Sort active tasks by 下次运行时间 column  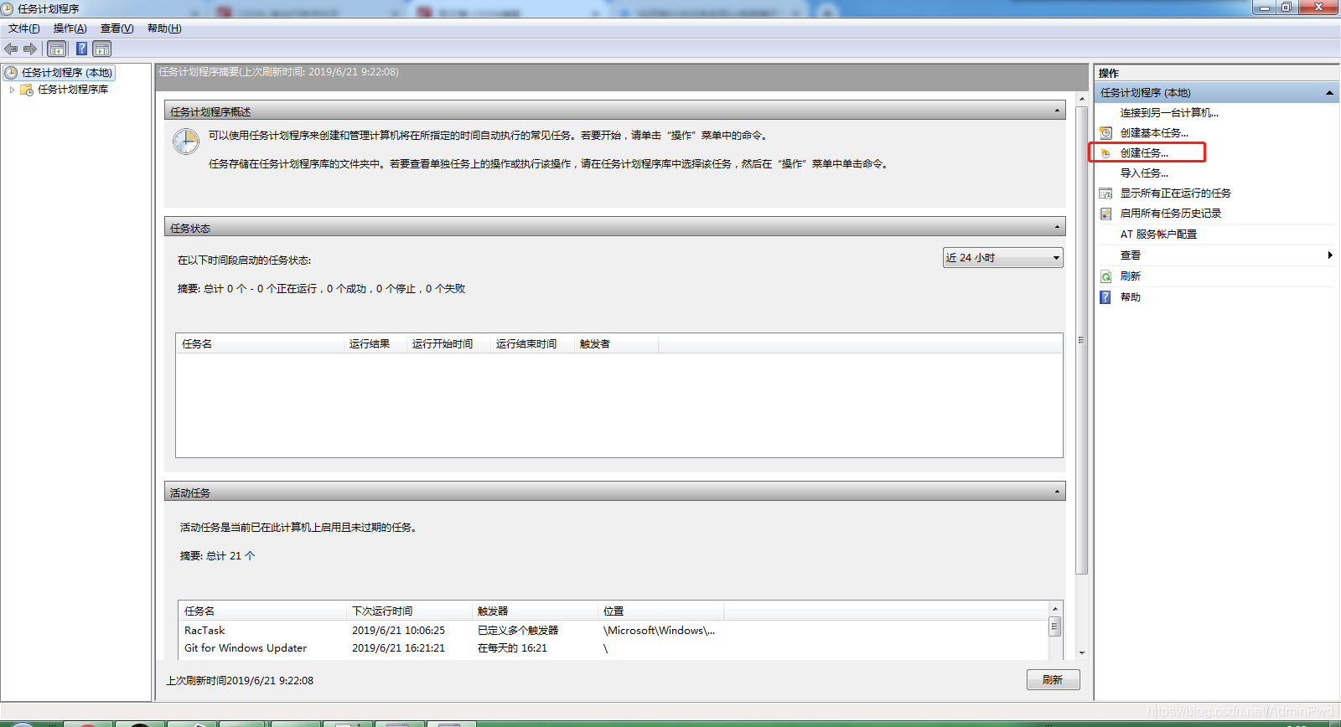(x=409, y=611)
